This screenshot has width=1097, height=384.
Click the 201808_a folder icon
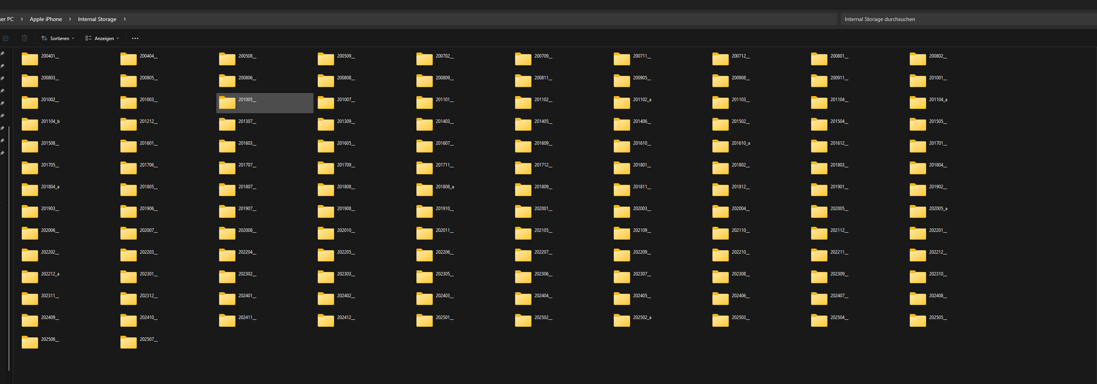pos(425,189)
